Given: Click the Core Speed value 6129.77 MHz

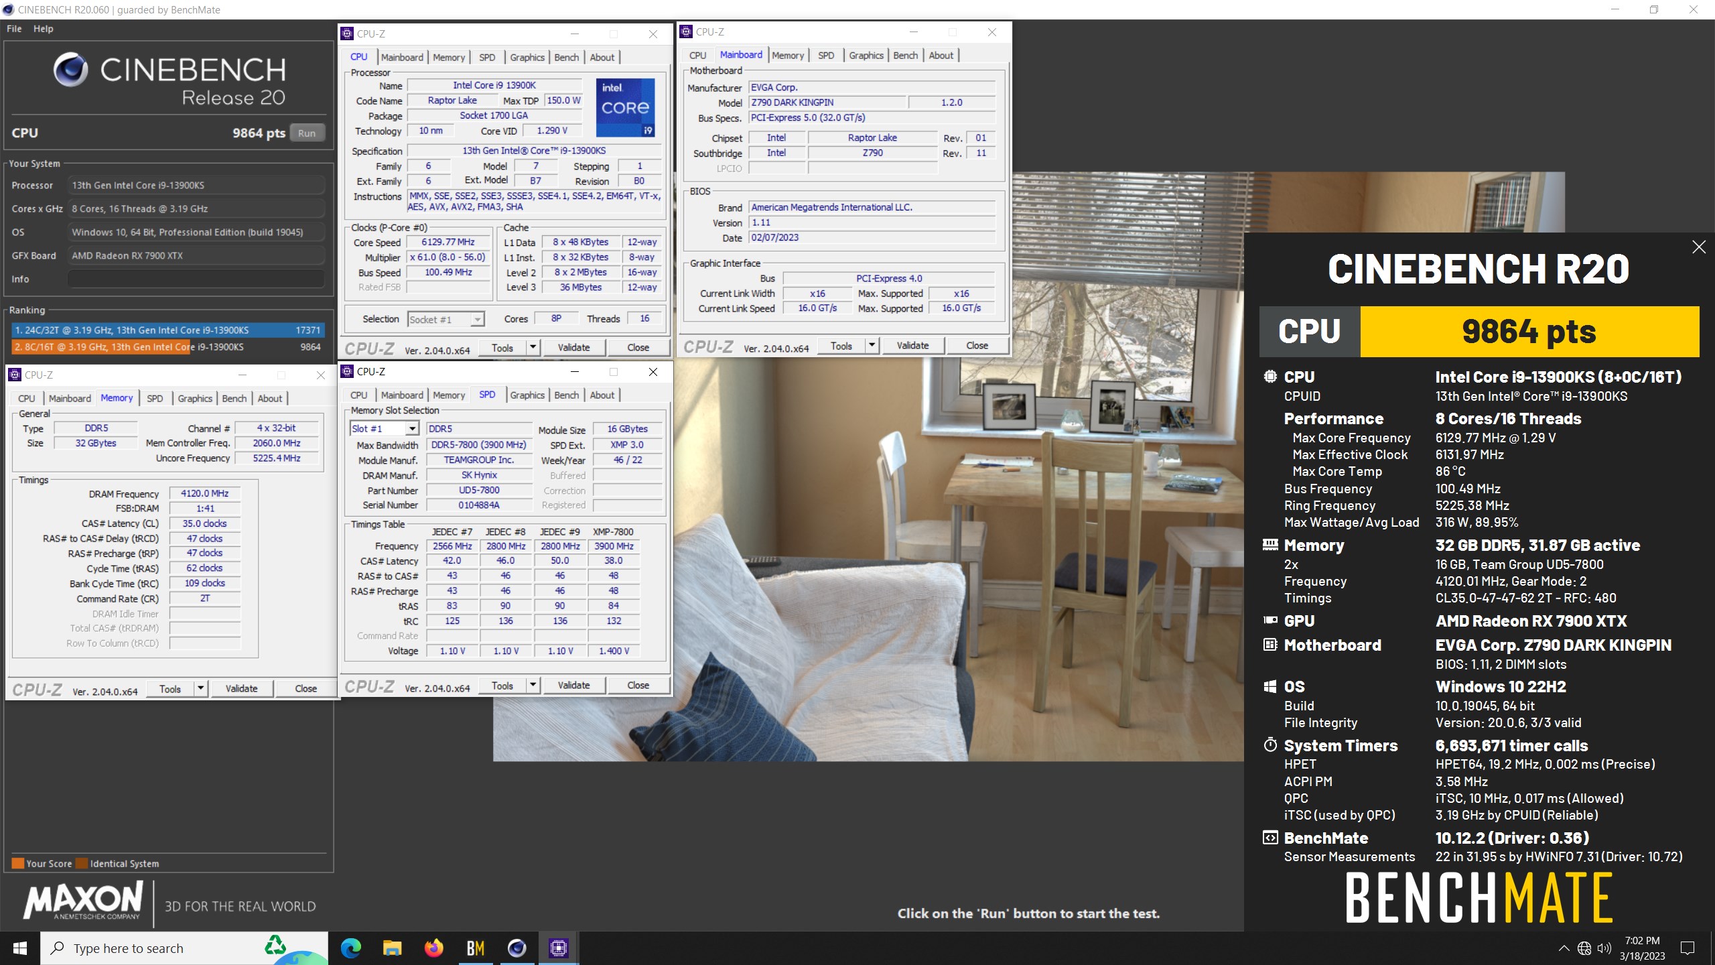Looking at the screenshot, I should (x=448, y=242).
